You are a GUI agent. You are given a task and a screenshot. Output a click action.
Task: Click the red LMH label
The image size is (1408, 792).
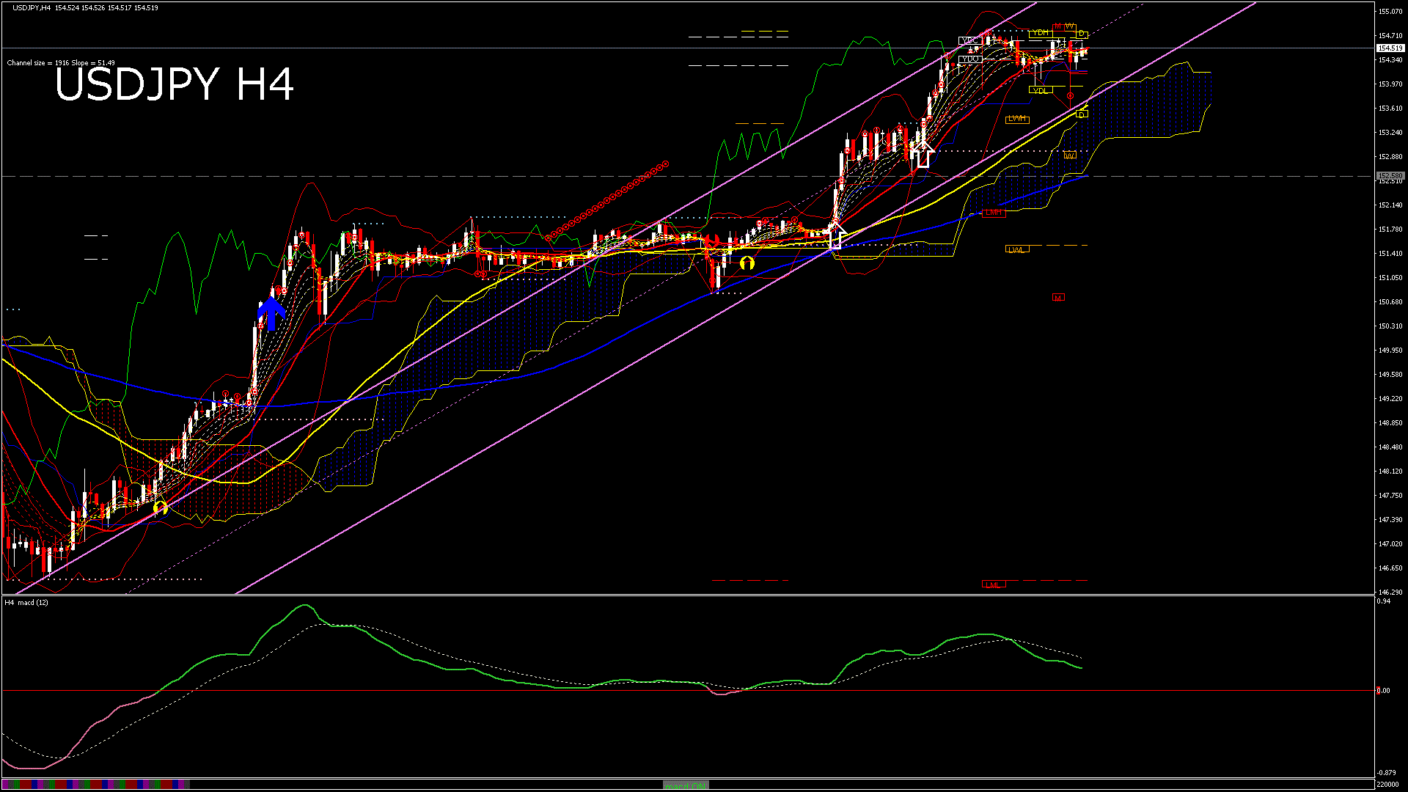tap(993, 213)
